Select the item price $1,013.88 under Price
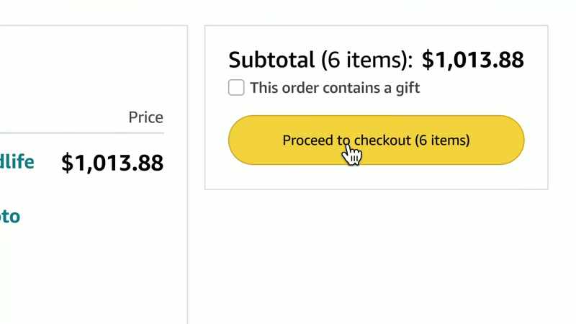Screen dimensions: 576x324 pyautogui.click(x=112, y=163)
